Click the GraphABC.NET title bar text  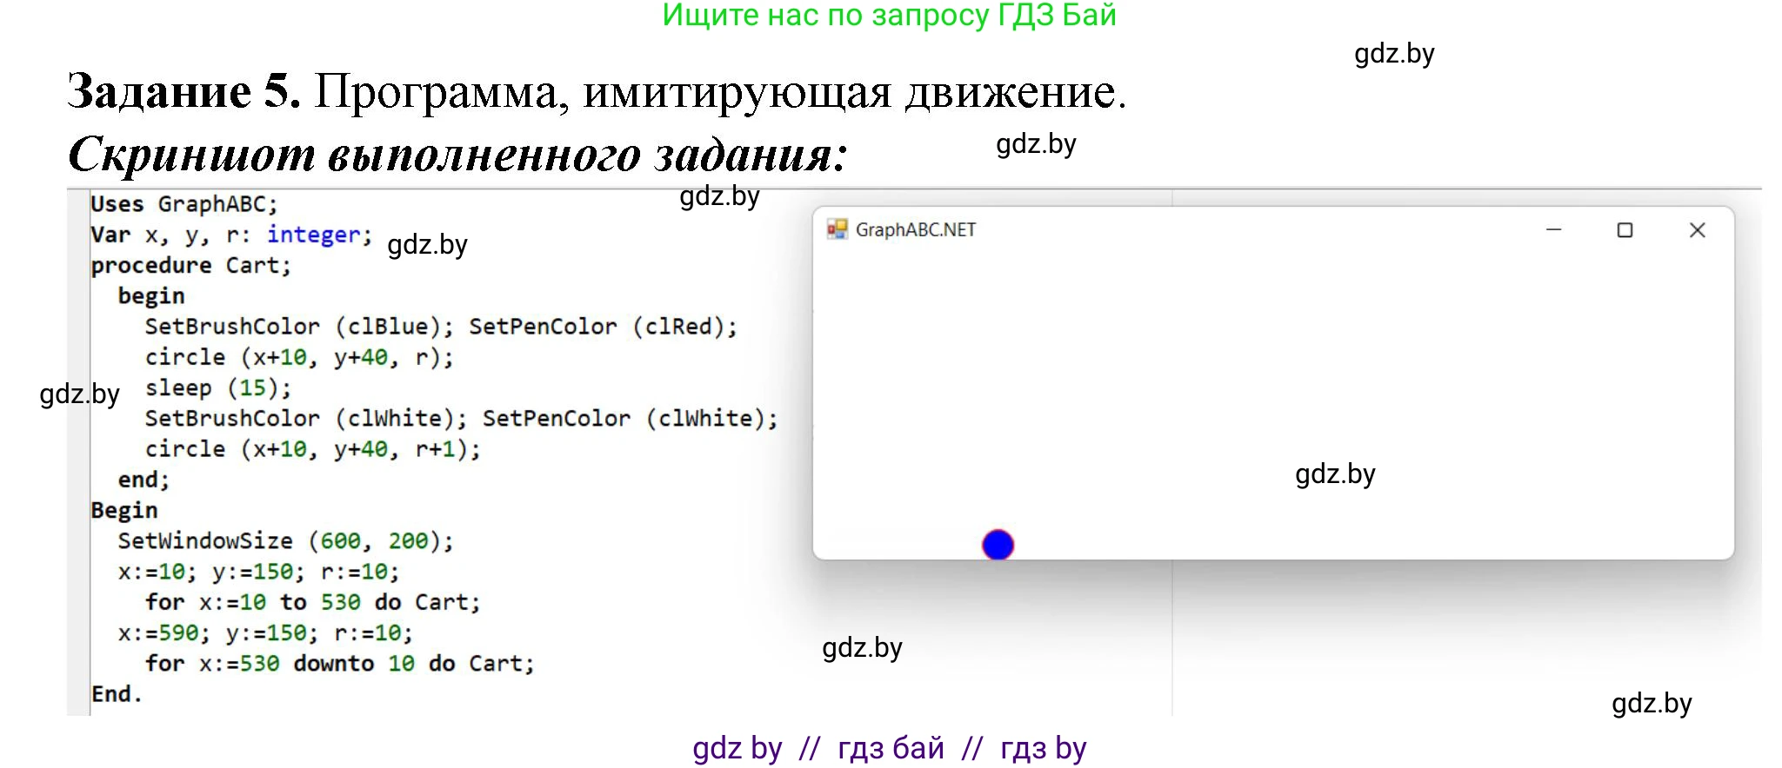click(915, 230)
